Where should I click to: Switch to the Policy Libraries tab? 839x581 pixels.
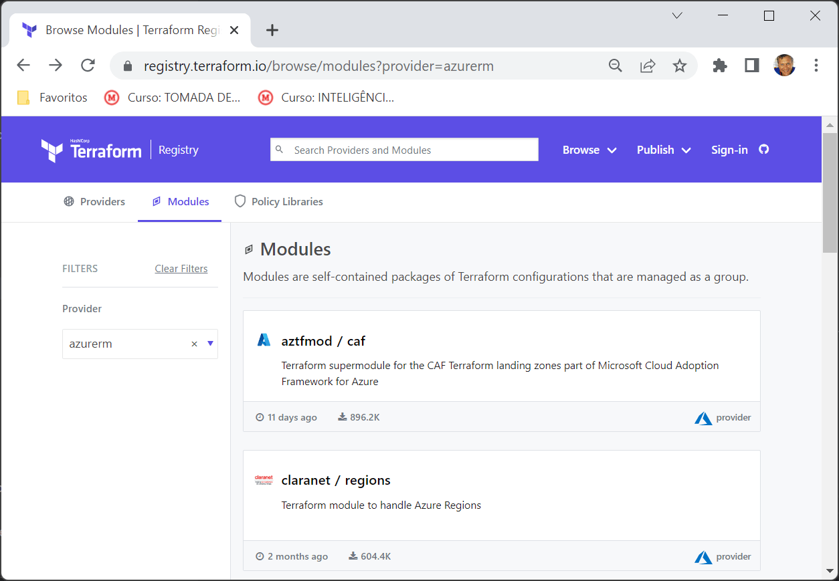278,201
